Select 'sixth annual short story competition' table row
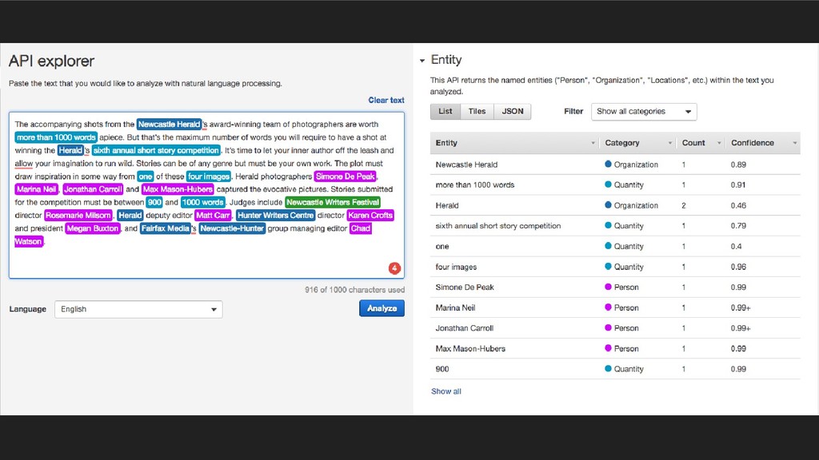This screenshot has width=819, height=460. [615, 226]
